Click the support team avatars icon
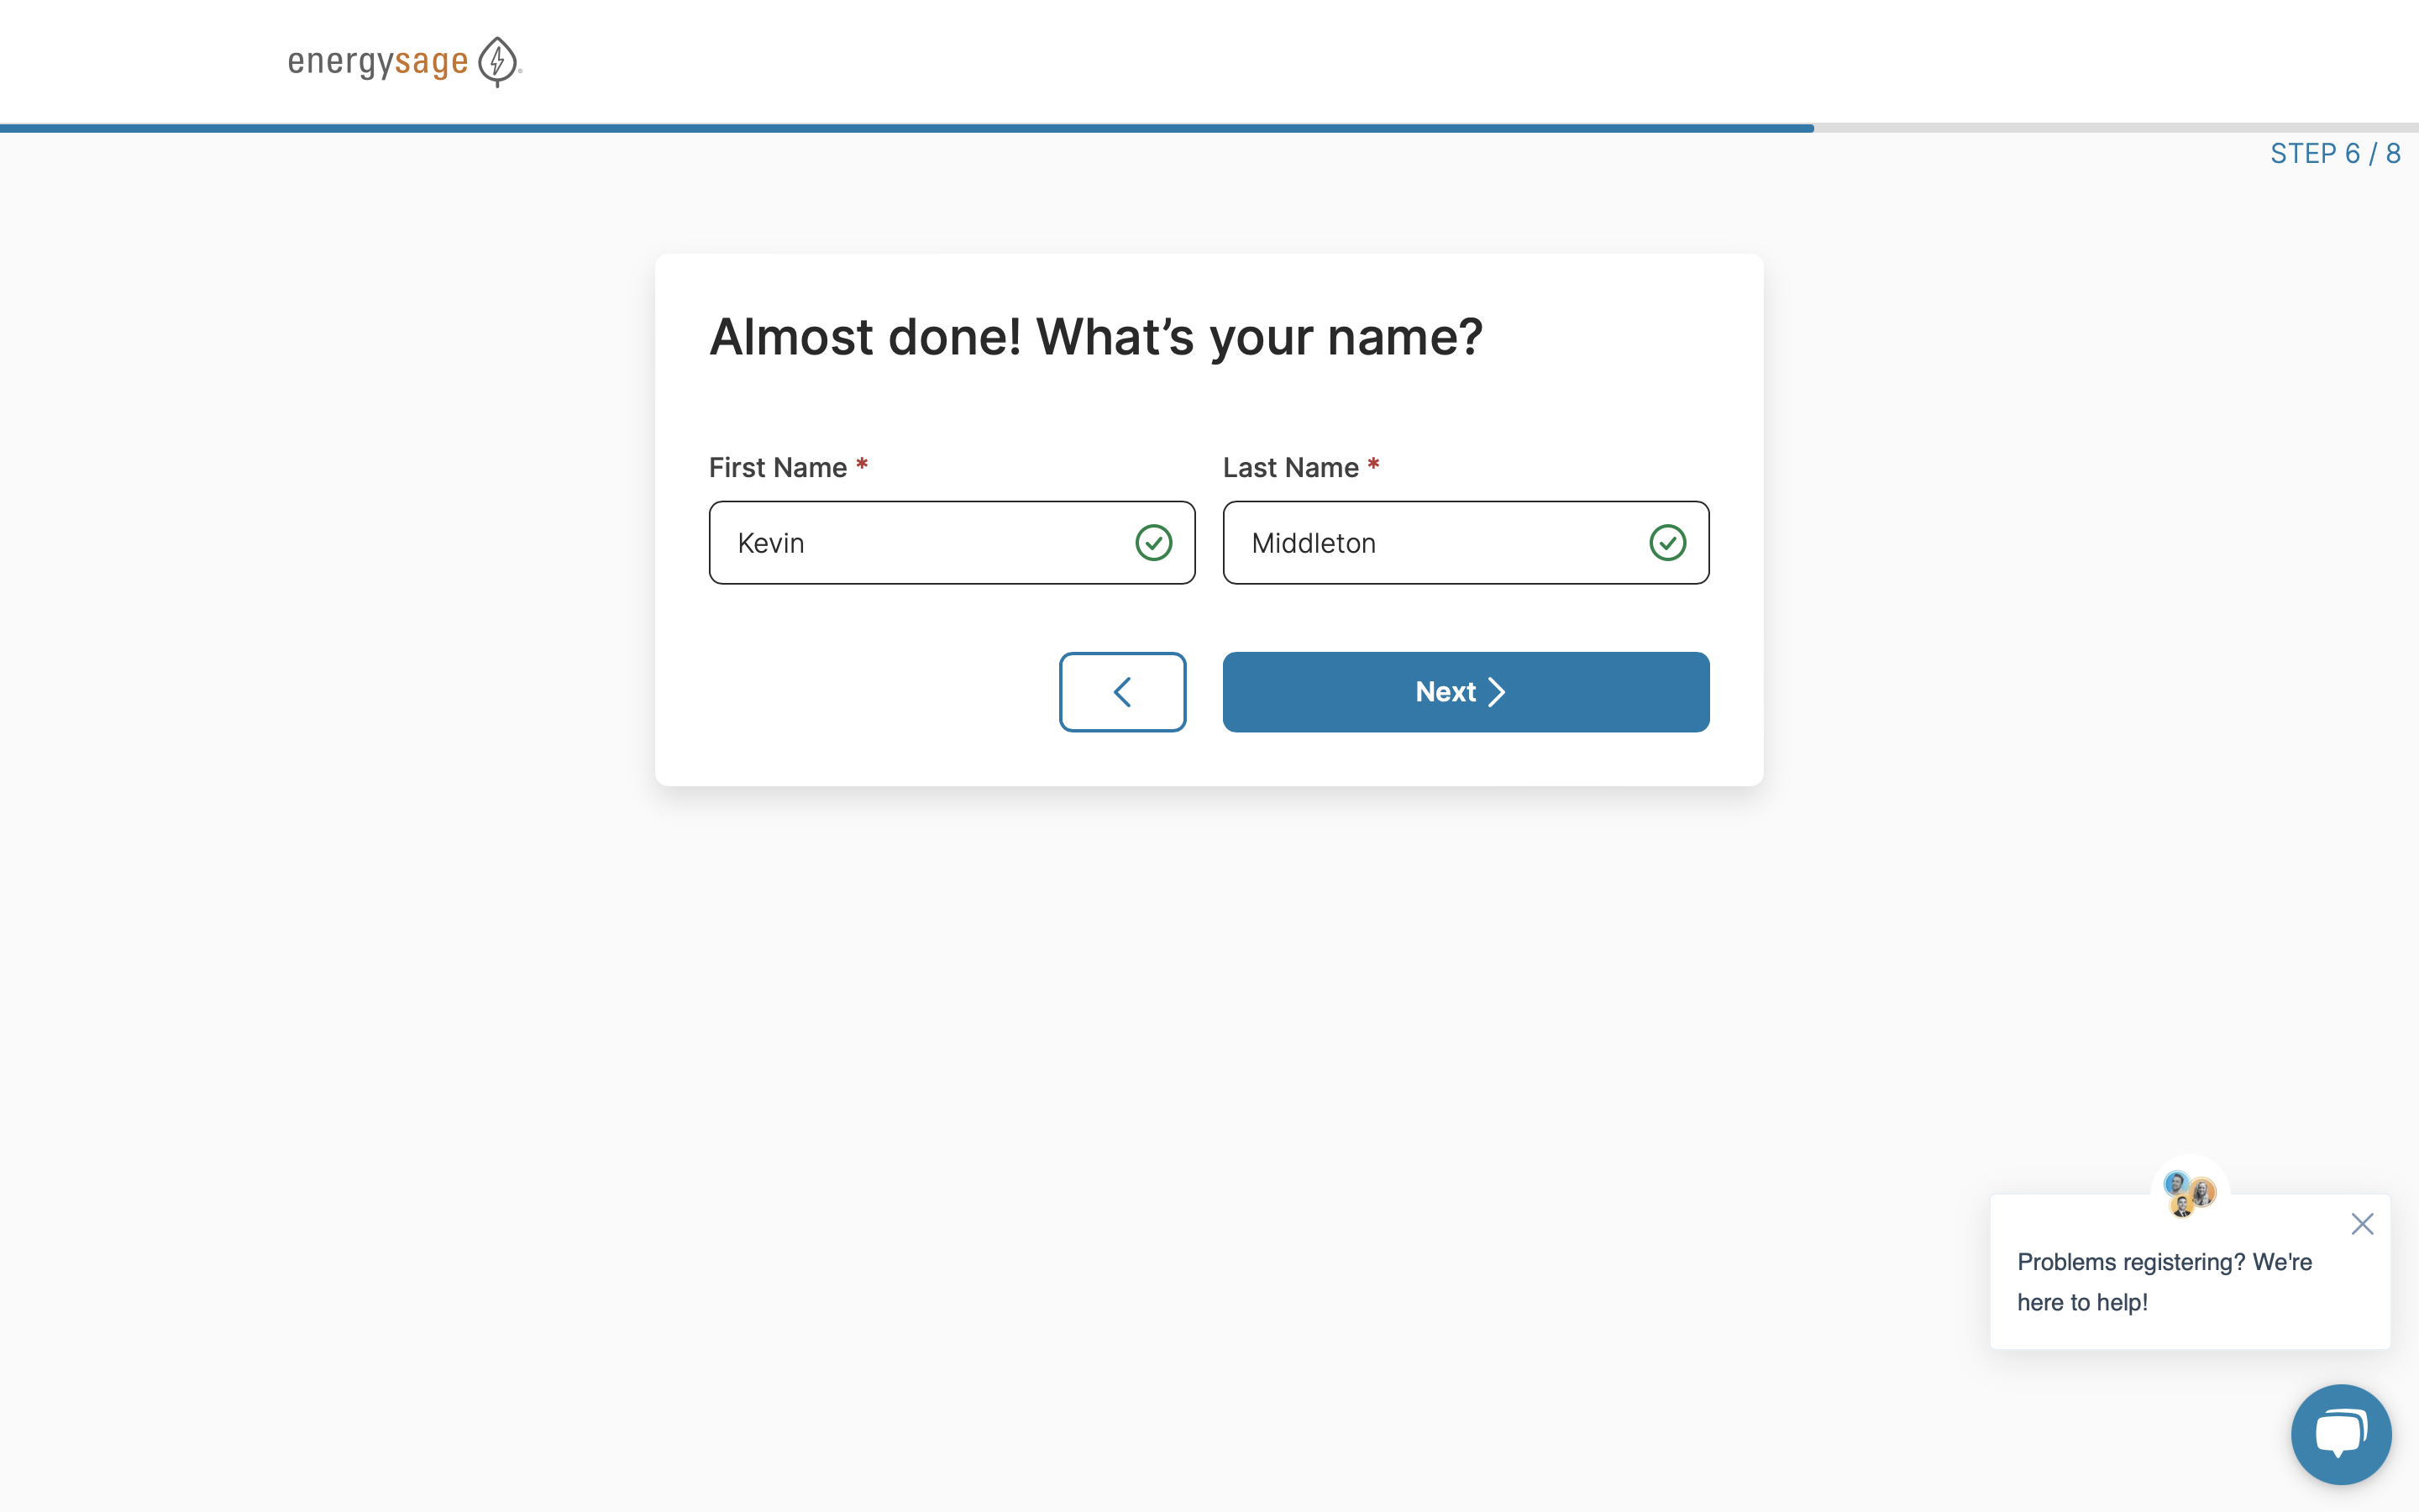The width and height of the screenshot is (2419, 1512). 2189,1193
